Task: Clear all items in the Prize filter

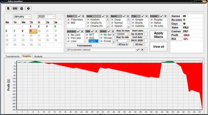Action: point(146,16)
